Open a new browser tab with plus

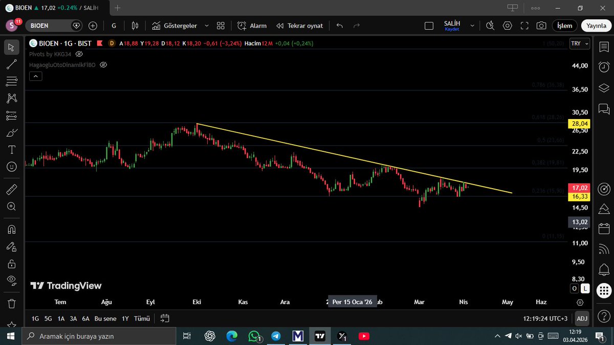click(x=118, y=8)
